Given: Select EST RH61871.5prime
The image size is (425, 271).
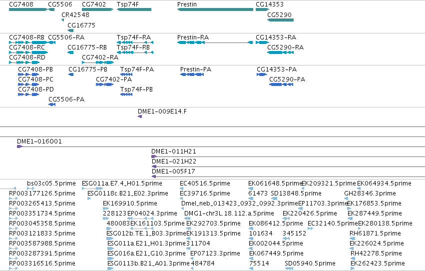Looking at the screenshot, I should (x=375, y=234).
